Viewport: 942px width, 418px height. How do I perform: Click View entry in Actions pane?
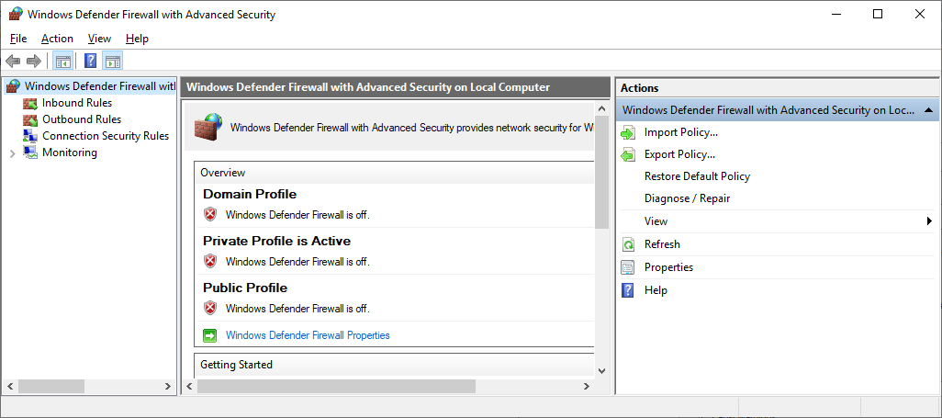656,221
